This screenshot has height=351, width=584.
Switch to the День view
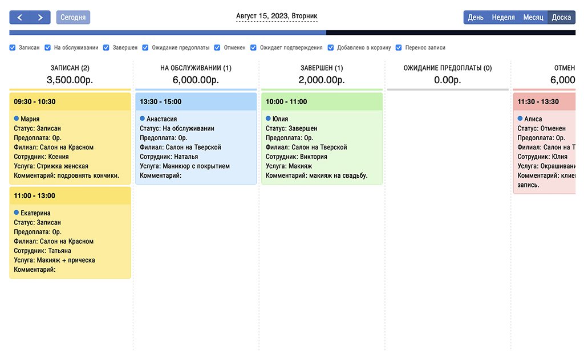(476, 18)
